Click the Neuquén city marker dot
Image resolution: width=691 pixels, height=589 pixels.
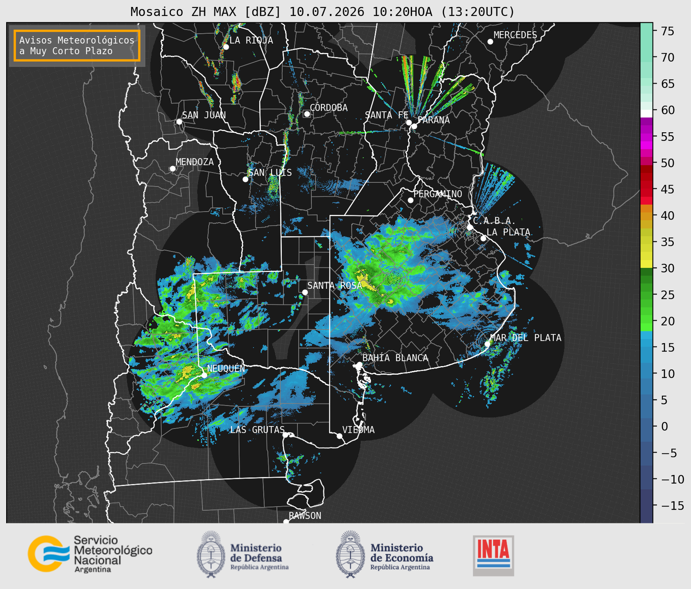[x=204, y=375]
